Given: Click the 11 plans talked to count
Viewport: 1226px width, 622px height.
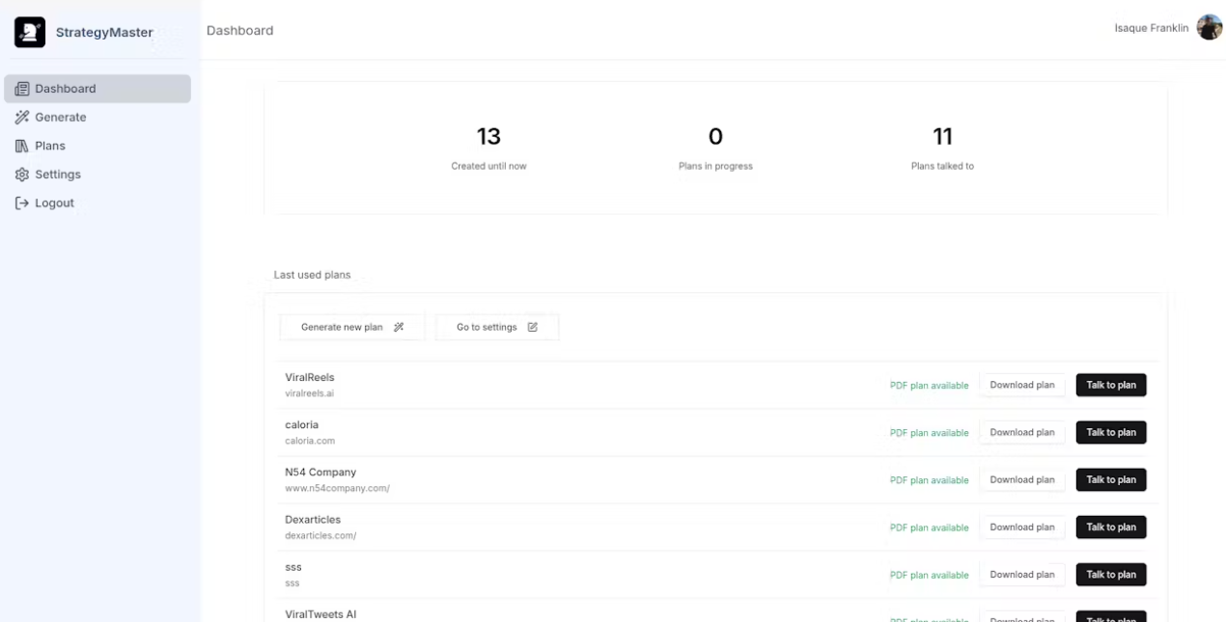Looking at the screenshot, I should click(x=942, y=136).
